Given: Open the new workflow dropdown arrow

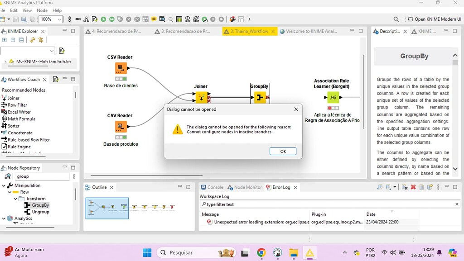Looking at the screenshot, I should pos(9,19).
